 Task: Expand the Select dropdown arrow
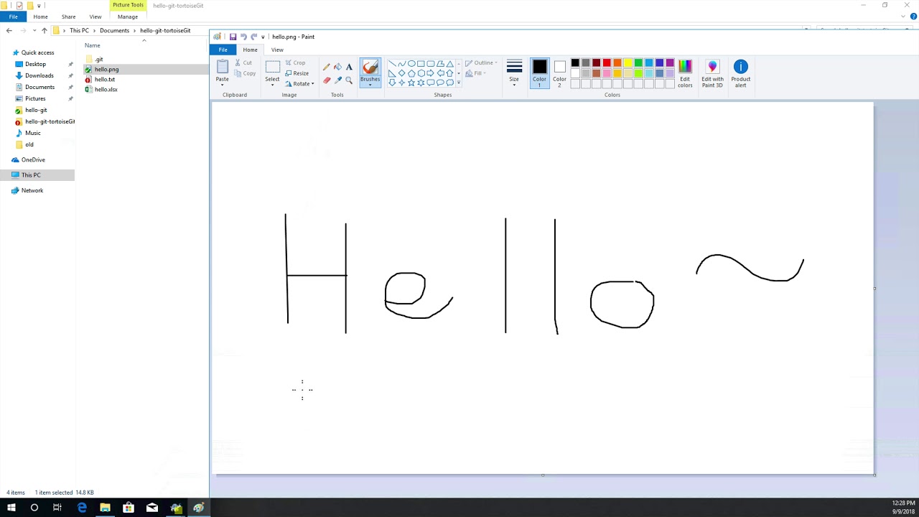tap(272, 84)
